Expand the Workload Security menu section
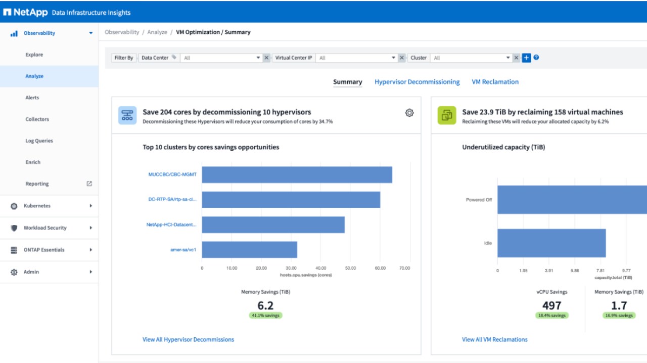 tap(91, 228)
